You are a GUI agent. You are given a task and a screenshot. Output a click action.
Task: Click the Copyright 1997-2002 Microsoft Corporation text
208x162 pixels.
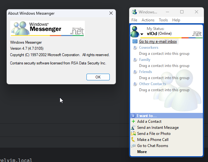coord(60,55)
